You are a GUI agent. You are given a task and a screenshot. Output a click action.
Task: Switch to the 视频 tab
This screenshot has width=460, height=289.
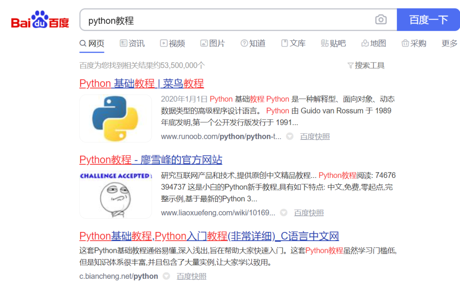[172, 43]
